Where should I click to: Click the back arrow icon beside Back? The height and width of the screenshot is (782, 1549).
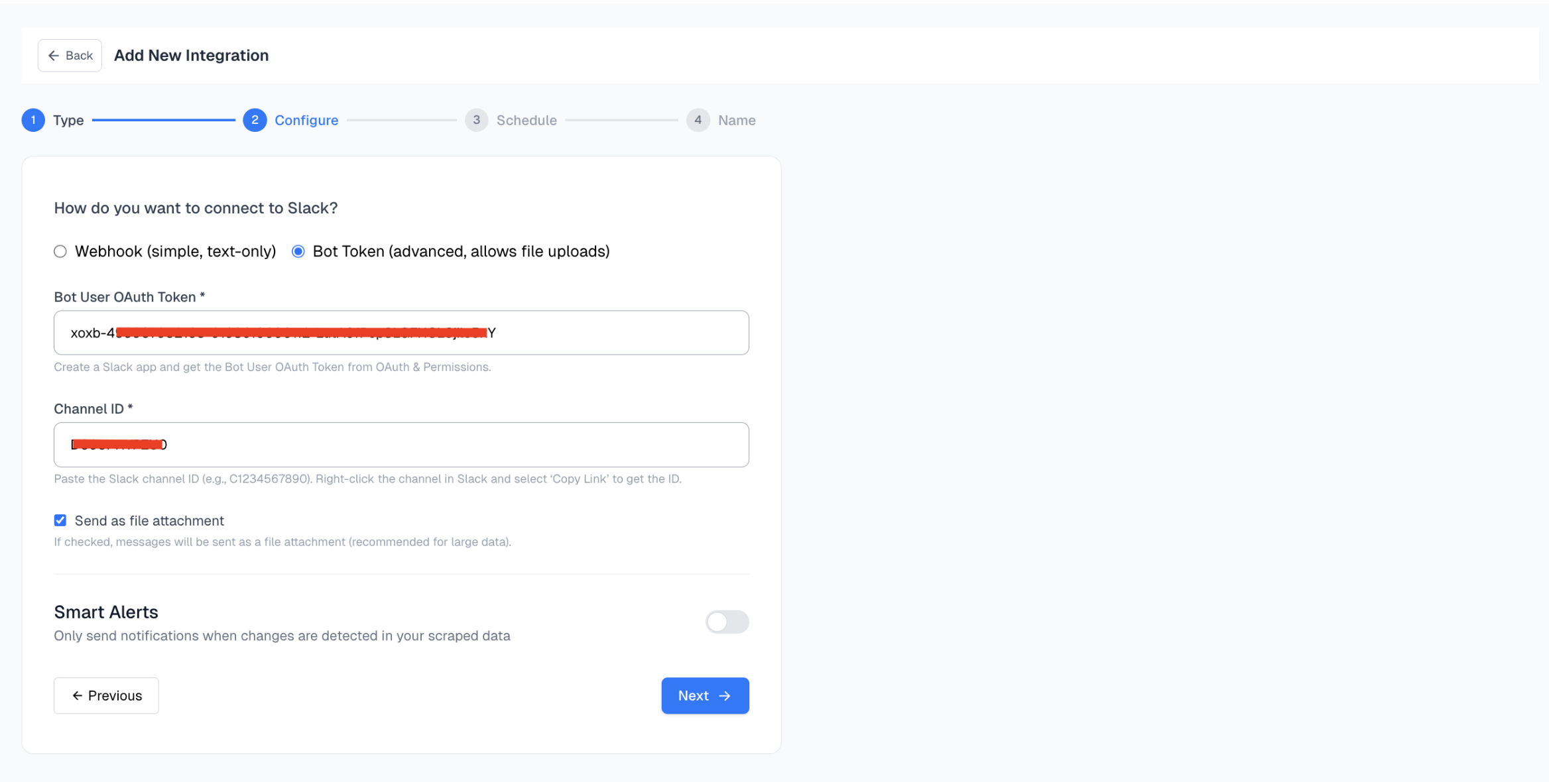click(54, 55)
